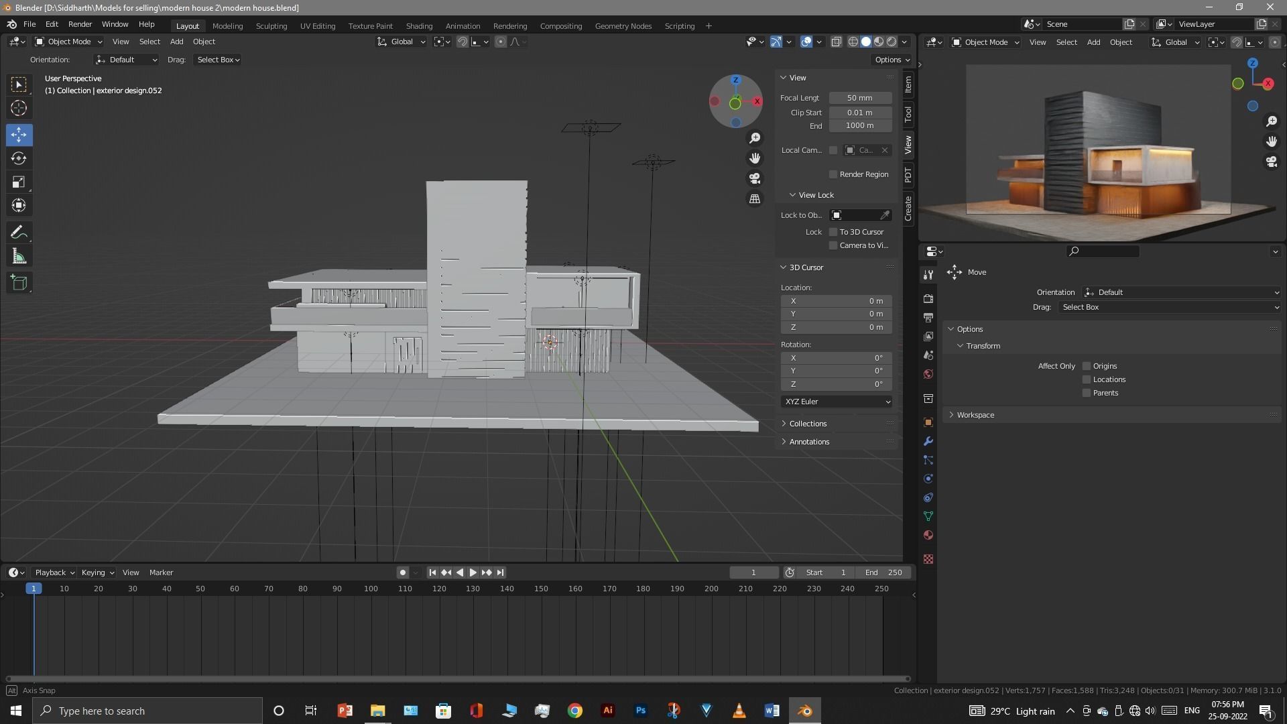The height and width of the screenshot is (724, 1287).
Task: Switch to the Shading workspace tab
Action: pyautogui.click(x=419, y=26)
